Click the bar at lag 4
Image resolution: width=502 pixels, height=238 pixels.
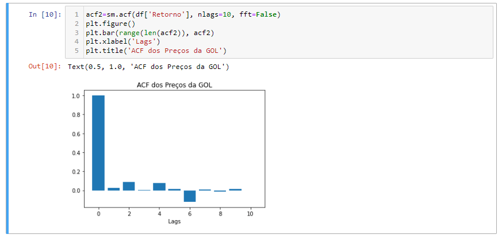(159, 187)
